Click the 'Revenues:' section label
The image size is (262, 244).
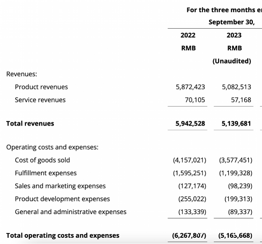pos(22,74)
